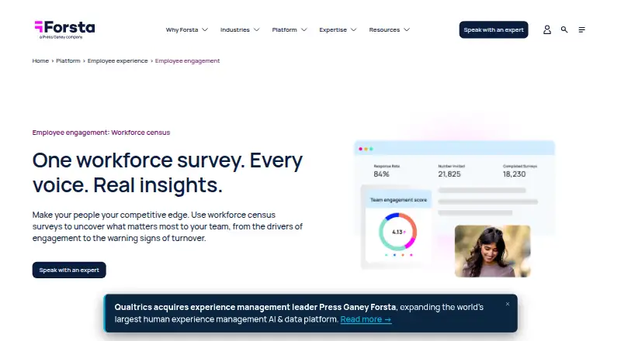621x341 pixels.
Task: Expand the Platform chevron in navigation
Action: coord(304,29)
